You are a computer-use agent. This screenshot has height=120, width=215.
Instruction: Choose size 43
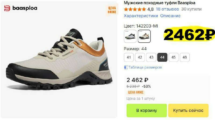coord(151,57)
